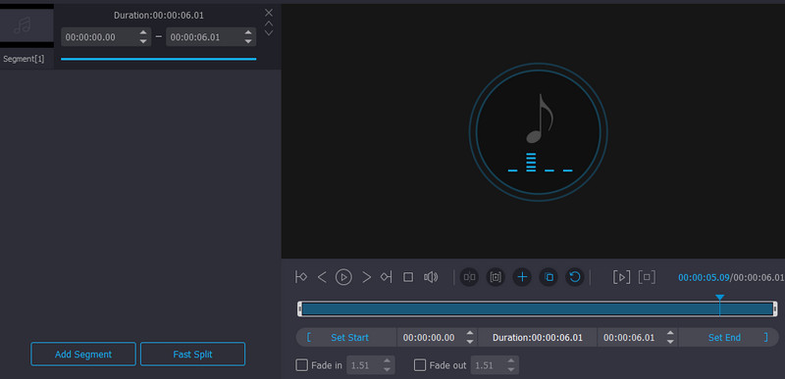The height and width of the screenshot is (379, 785).
Task: Increase Fade in duration value
Action: (387, 361)
